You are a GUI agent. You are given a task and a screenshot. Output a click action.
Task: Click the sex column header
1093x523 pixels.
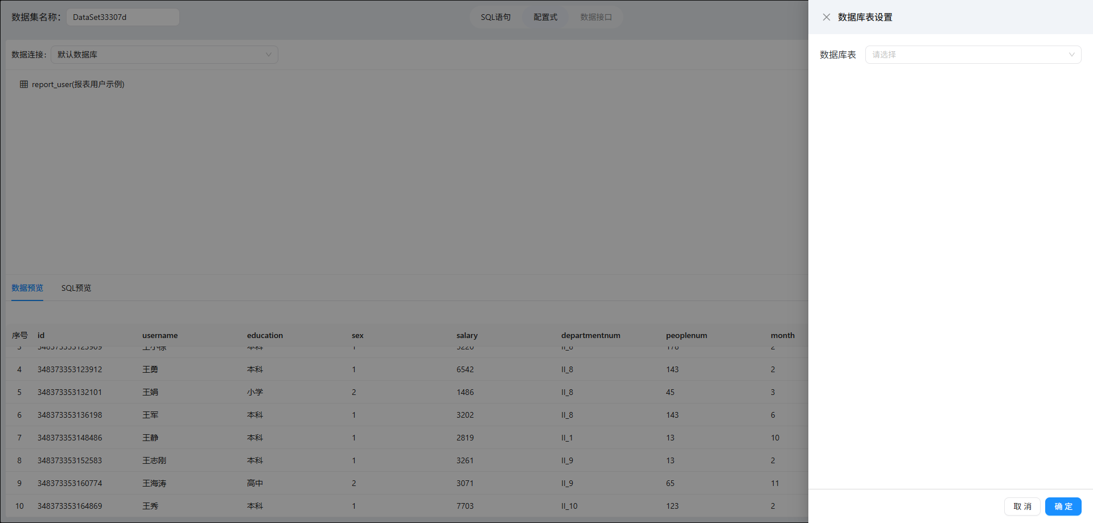tap(358, 335)
